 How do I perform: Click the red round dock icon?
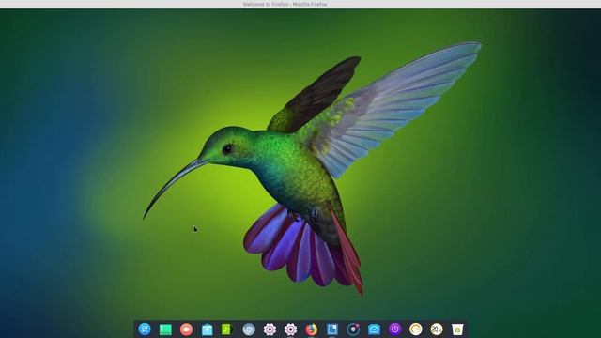pyautogui.click(x=186, y=330)
